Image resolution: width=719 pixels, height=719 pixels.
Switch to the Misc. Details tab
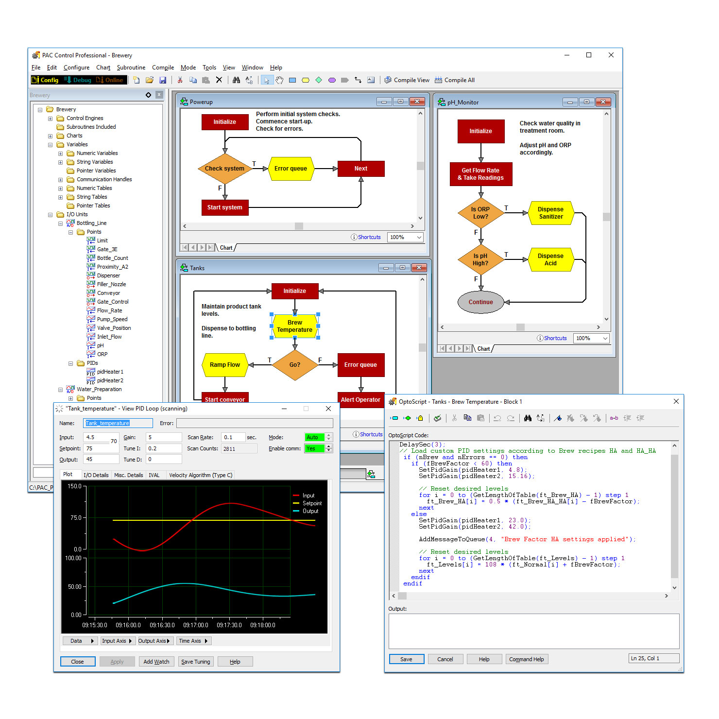[128, 475]
